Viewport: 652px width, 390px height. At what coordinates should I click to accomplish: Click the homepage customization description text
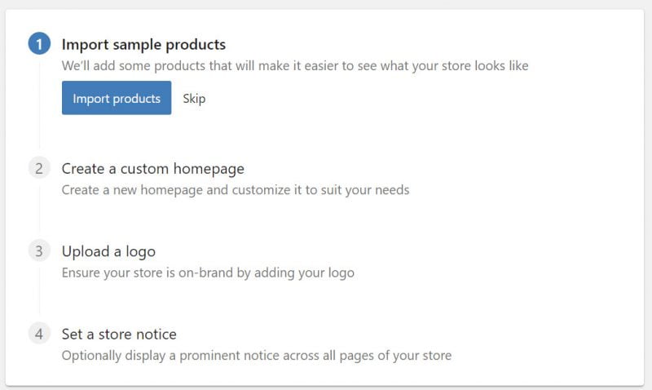coord(236,190)
